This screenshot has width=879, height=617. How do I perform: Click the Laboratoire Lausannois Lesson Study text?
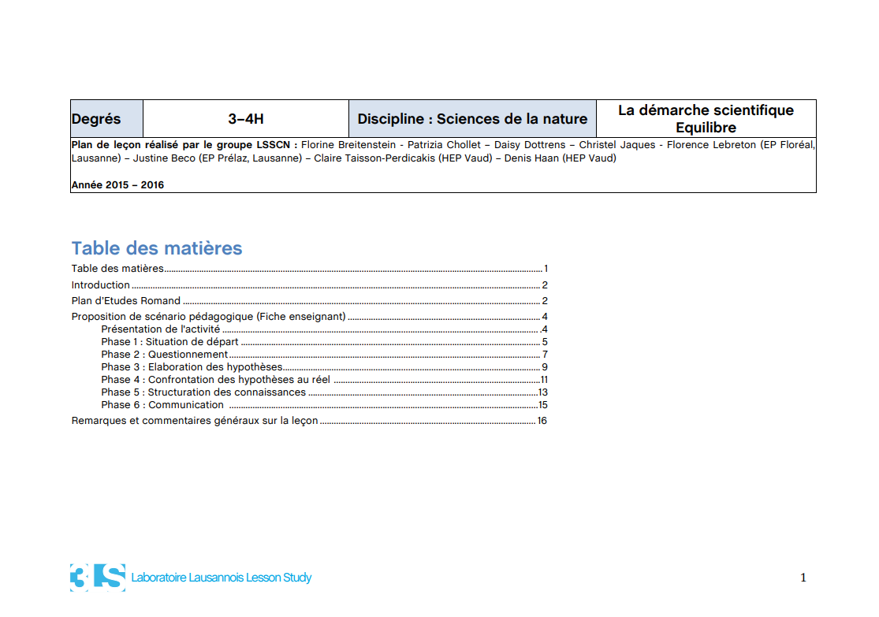pyautogui.click(x=222, y=578)
